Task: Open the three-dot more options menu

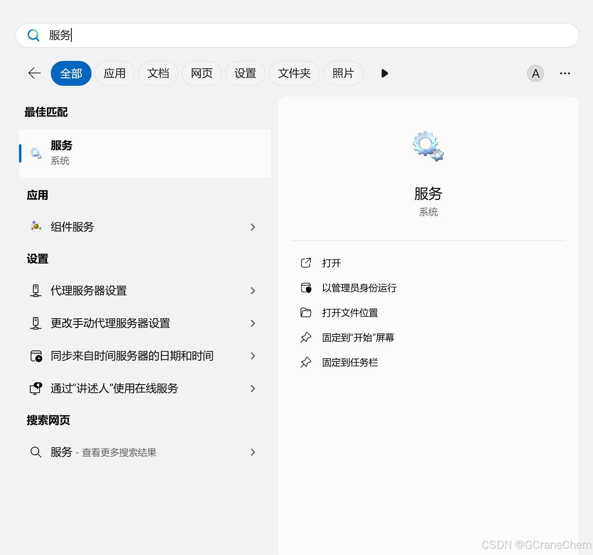Action: click(x=565, y=73)
